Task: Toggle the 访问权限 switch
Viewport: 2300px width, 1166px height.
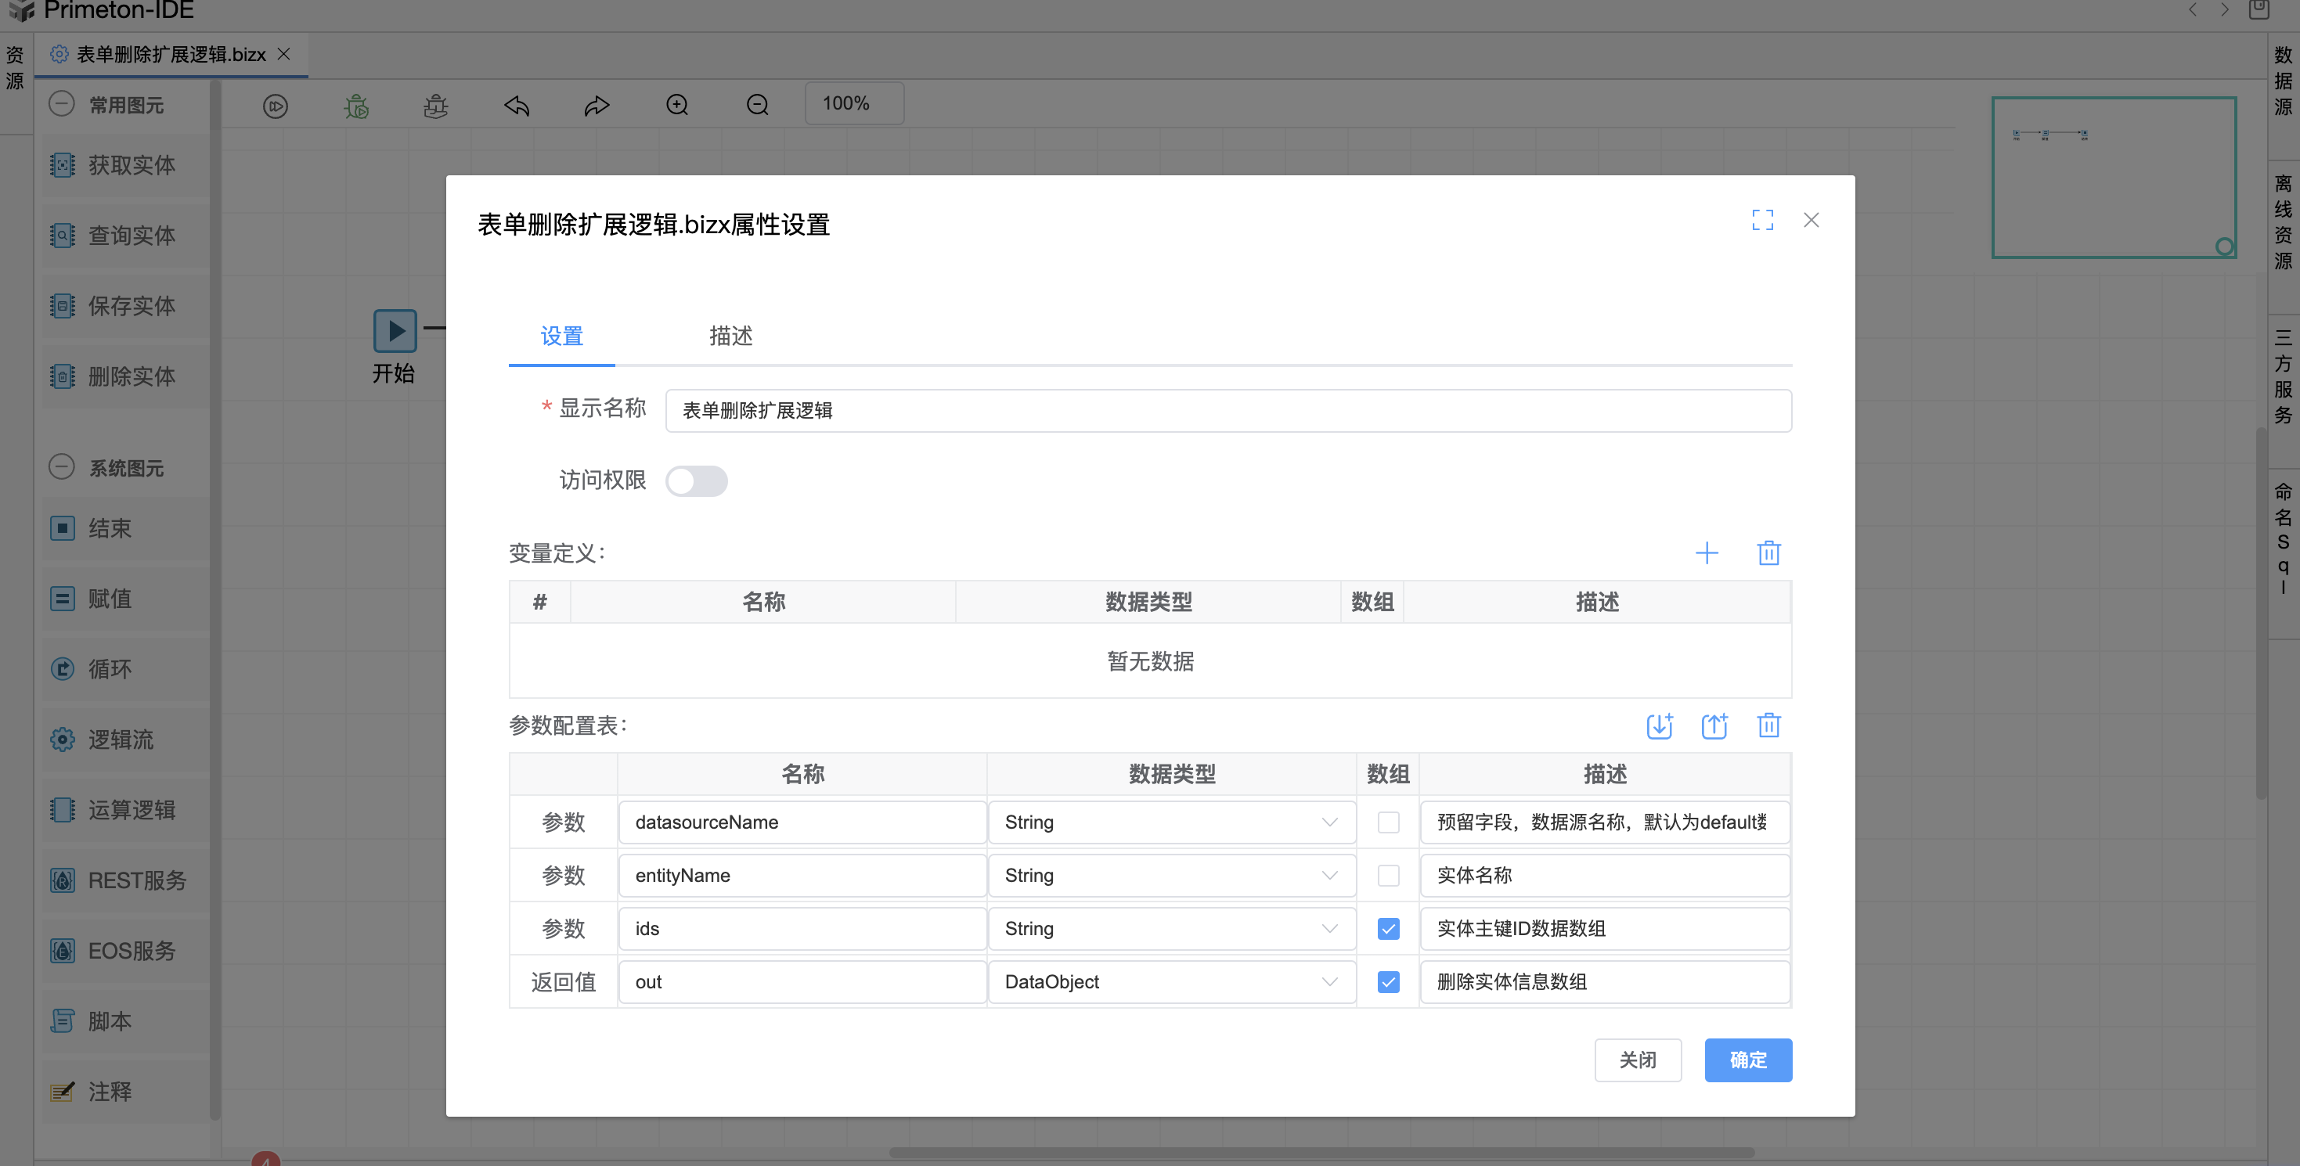Action: (697, 480)
